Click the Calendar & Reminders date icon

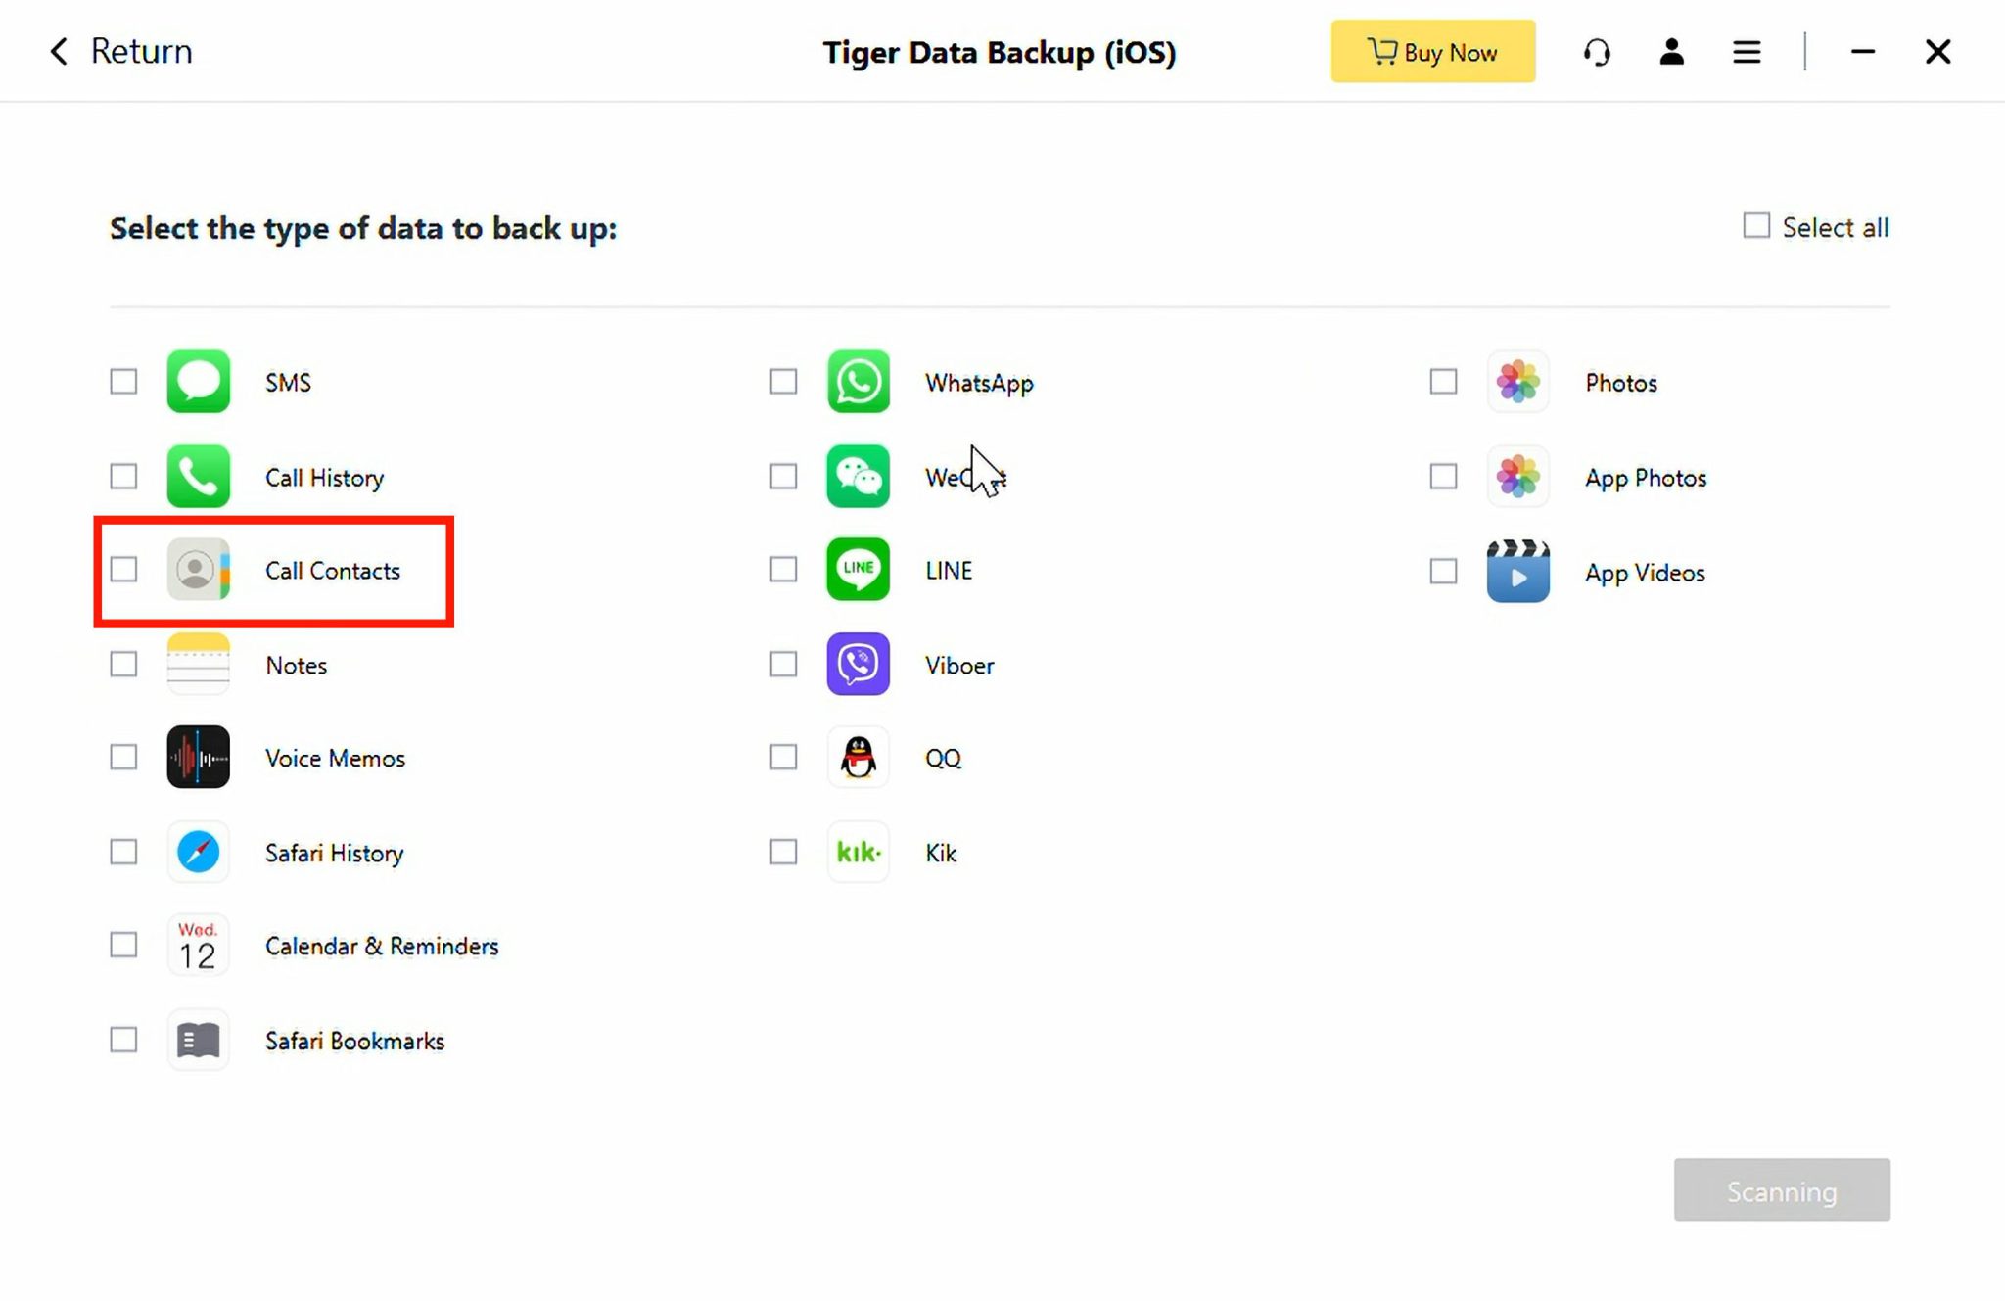pyautogui.click(x=198, y=946)
